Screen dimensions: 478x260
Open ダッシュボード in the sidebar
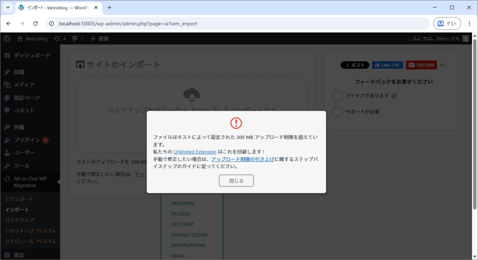31,55
